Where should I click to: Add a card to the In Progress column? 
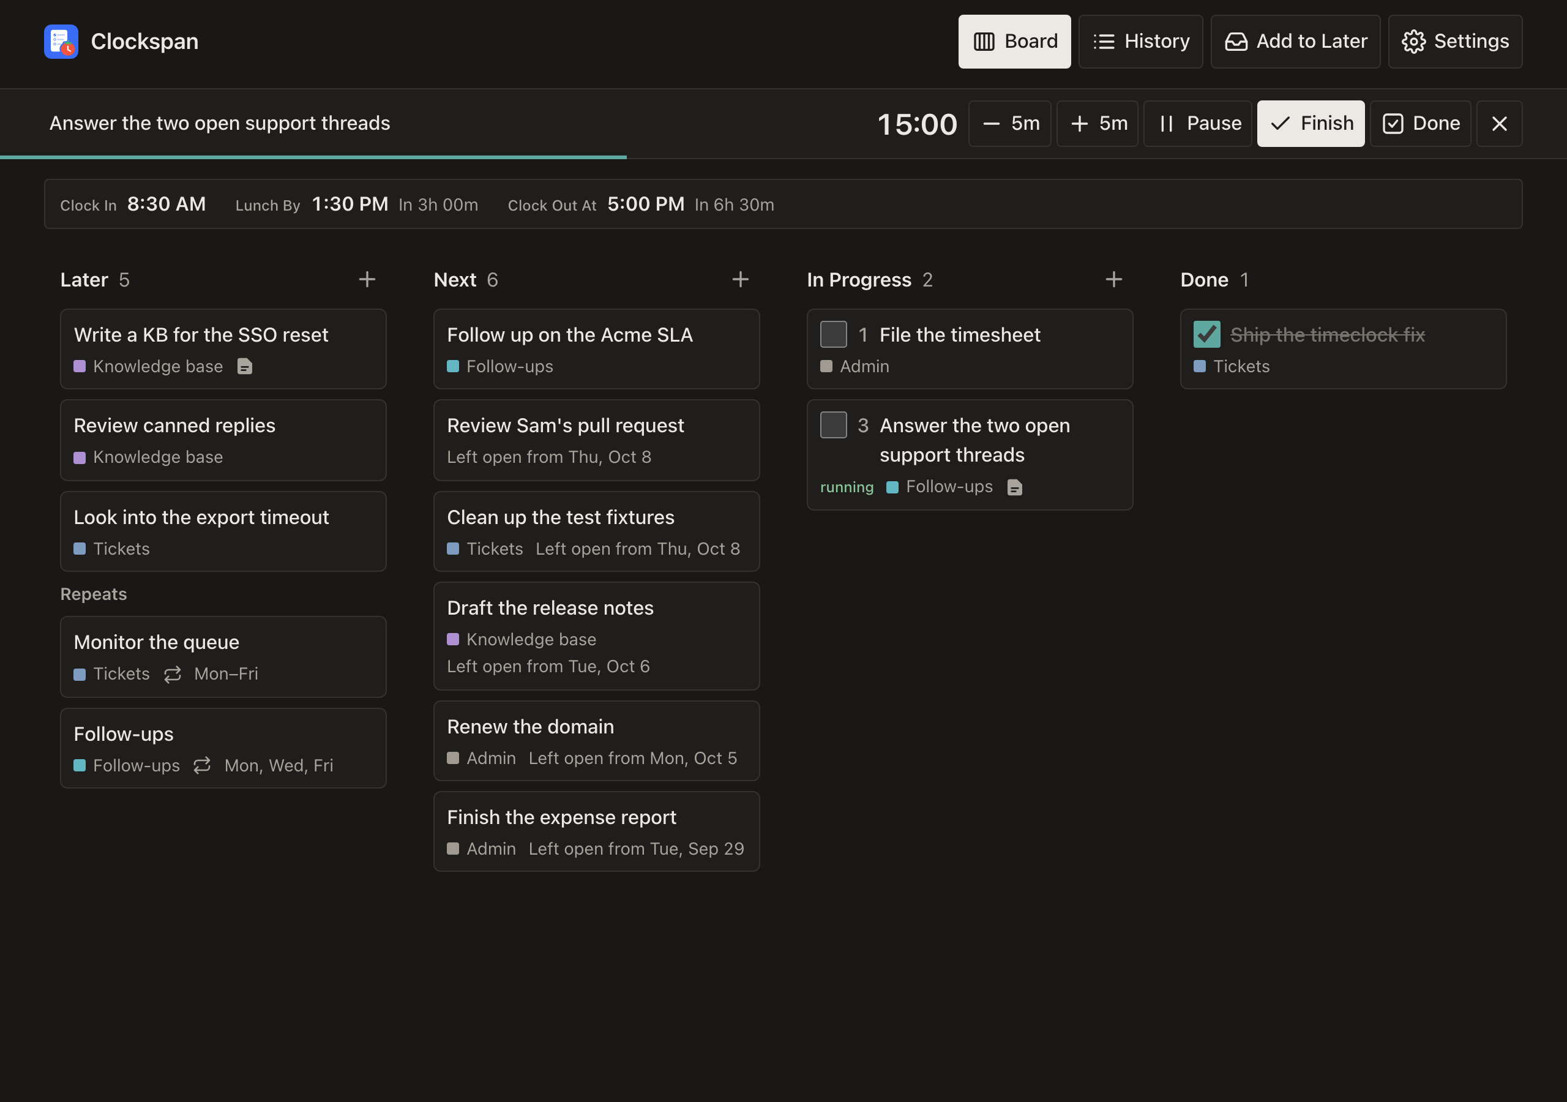coord(1114,279)
